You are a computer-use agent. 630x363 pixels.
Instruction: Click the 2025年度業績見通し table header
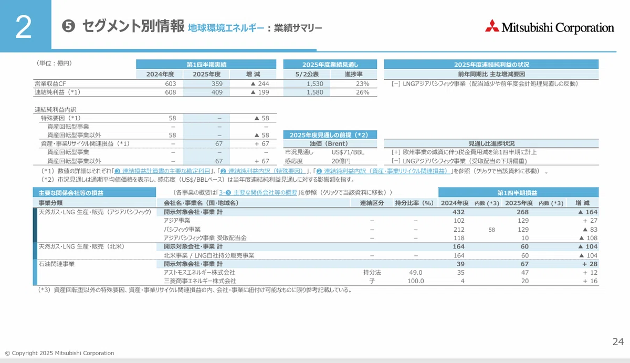[x=330, y=65]
